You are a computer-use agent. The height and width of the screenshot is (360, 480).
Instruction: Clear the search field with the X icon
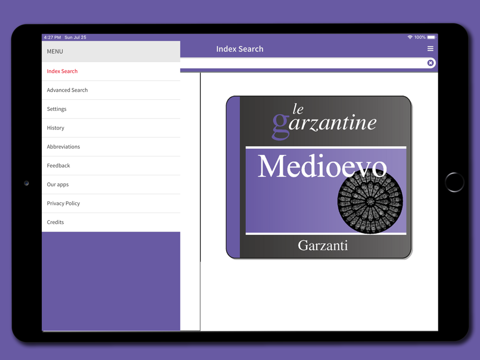click(431, 63)
